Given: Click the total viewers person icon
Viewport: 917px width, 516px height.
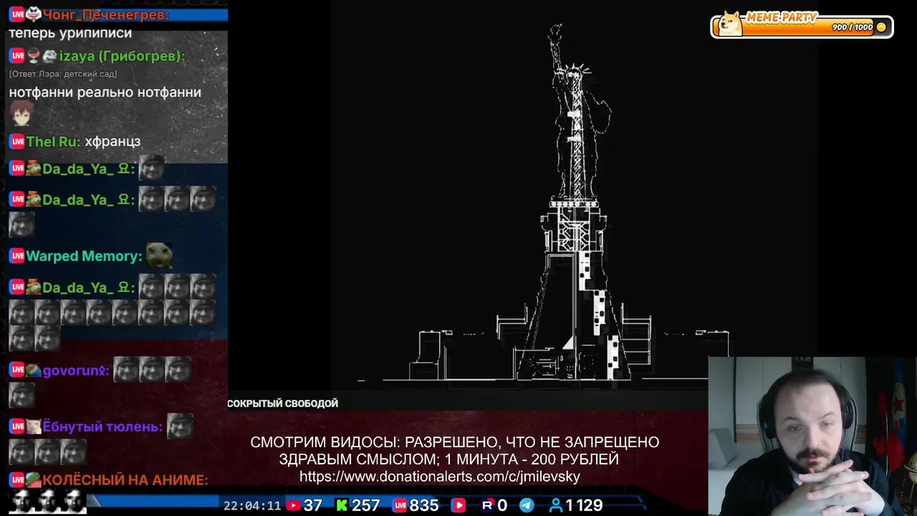Looking at the screenshot, I should (555, 505).
